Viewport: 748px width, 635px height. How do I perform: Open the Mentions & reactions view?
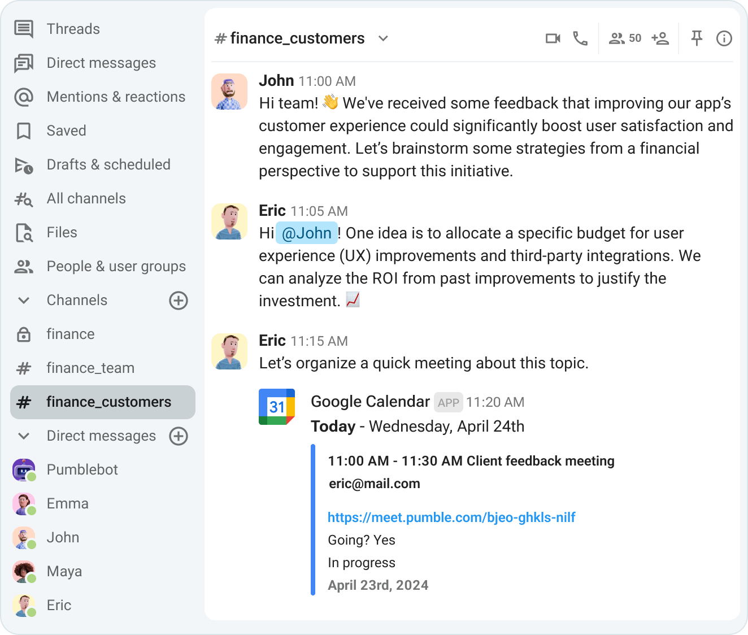[x=116, y=97]
